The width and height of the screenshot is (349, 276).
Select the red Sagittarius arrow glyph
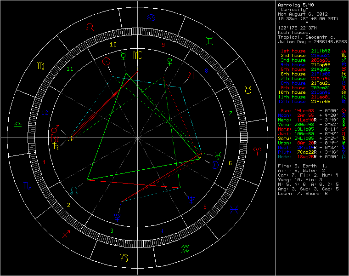[66, 234]
